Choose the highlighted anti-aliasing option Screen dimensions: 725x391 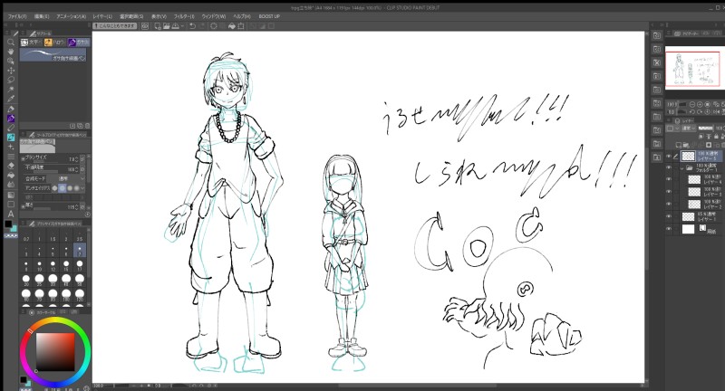click(63, 188)
